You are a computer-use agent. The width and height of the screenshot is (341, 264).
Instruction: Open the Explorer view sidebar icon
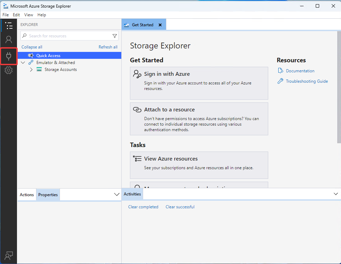coord(9,26)
